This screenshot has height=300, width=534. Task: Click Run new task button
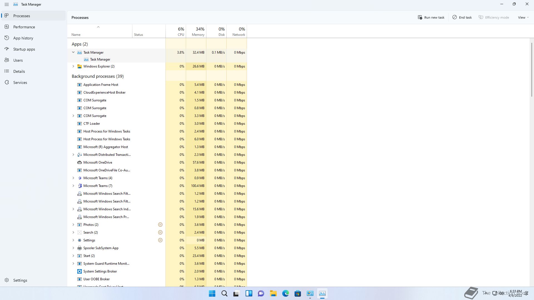click(431, 17)
